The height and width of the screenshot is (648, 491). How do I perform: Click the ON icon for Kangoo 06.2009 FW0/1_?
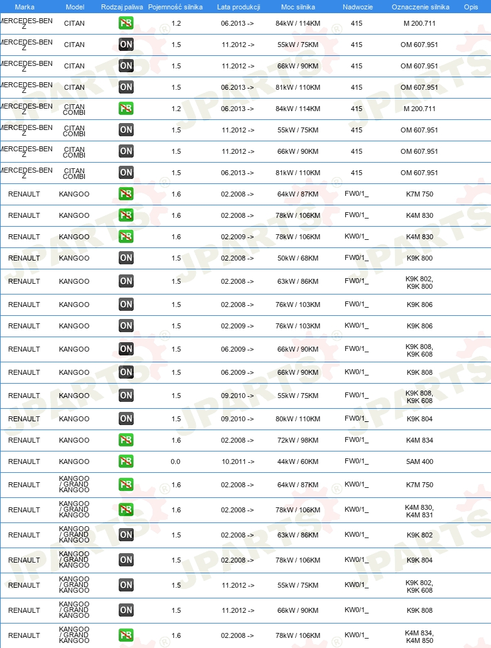click(x=126, y=349)
